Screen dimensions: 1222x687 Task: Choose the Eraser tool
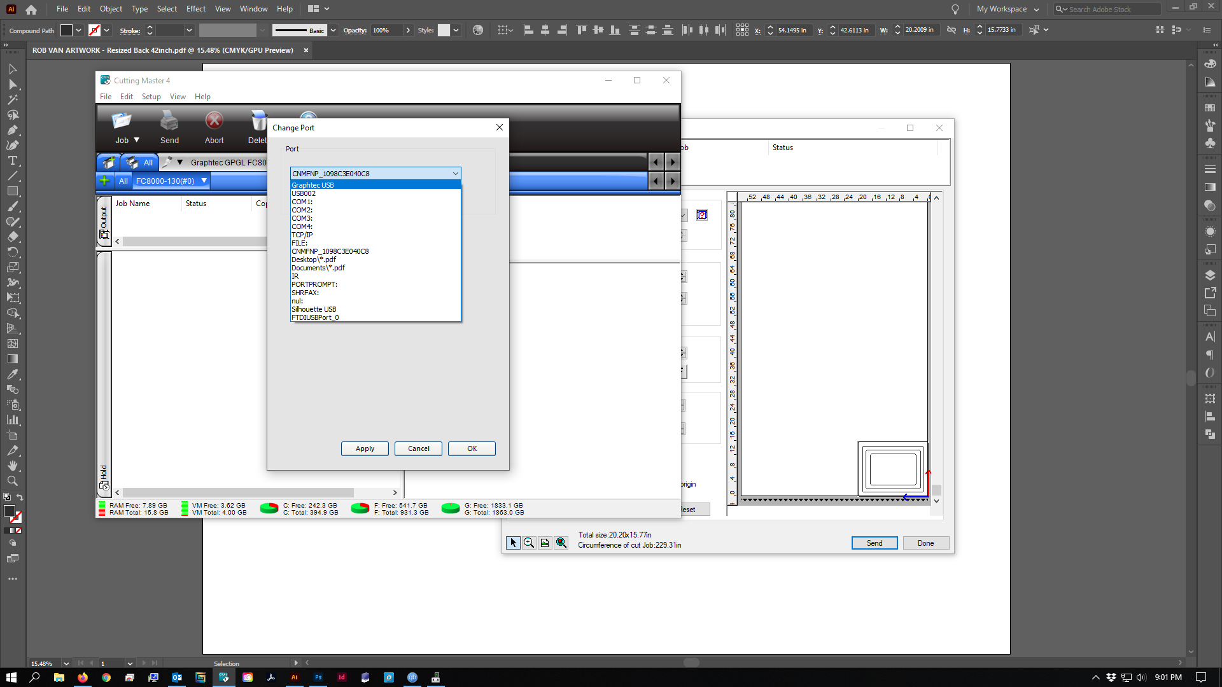coord(13,237)
